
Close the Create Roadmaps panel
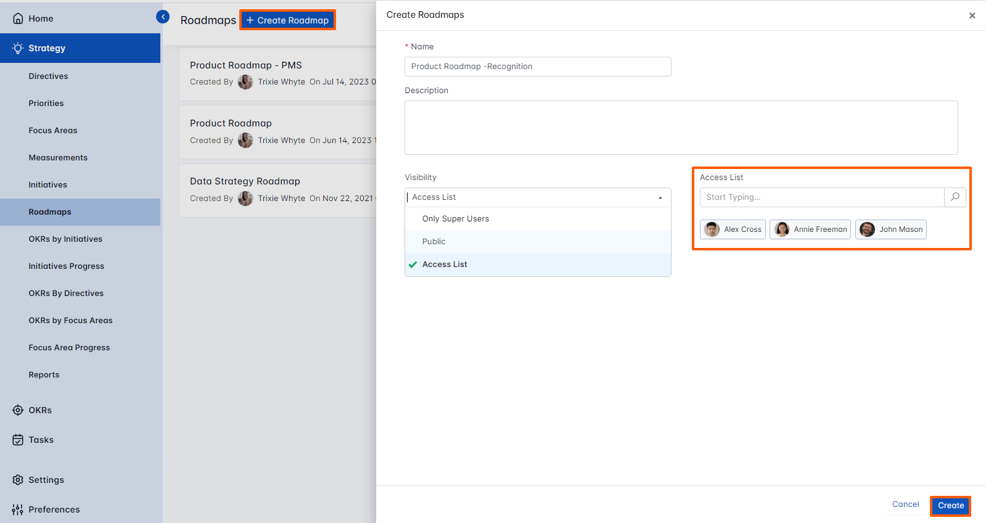pos(972,15)
